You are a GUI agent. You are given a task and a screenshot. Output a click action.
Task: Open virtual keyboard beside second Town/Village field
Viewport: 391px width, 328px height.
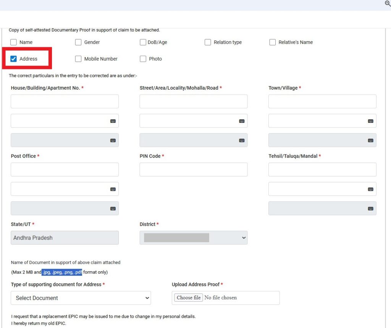(x=370, y=121)
